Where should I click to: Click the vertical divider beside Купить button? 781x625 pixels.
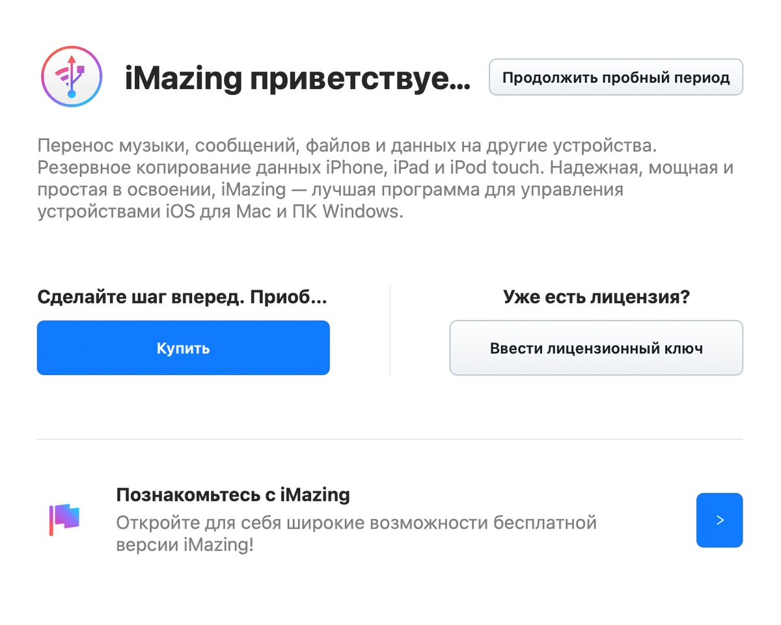[x=390, y=330]
